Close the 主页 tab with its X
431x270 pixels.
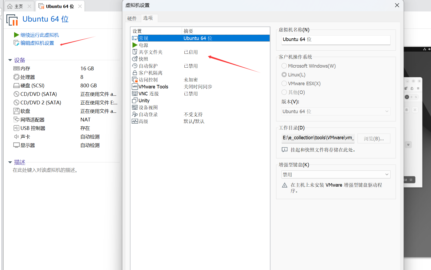coord(30,6)
